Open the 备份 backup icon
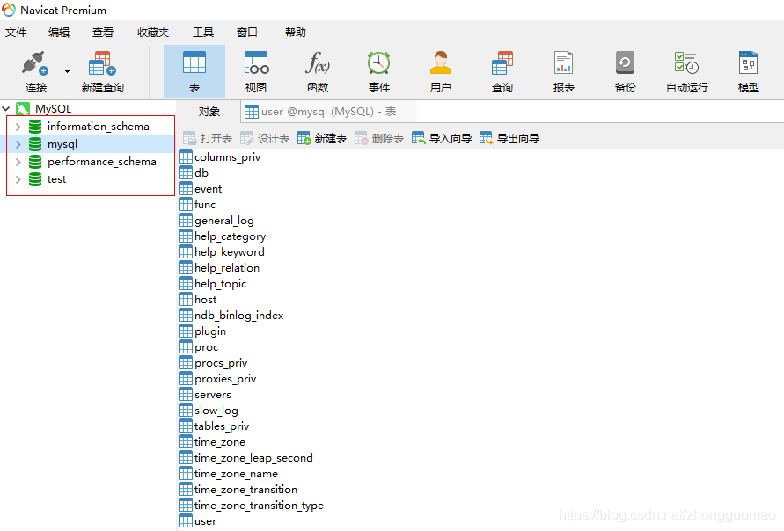 click(625, 63)
